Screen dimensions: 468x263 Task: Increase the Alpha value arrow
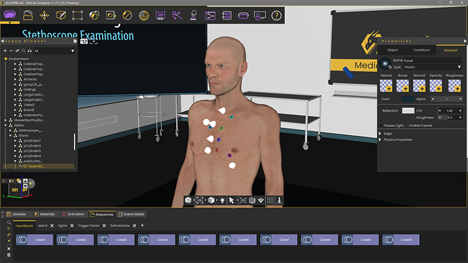point(460,99)
